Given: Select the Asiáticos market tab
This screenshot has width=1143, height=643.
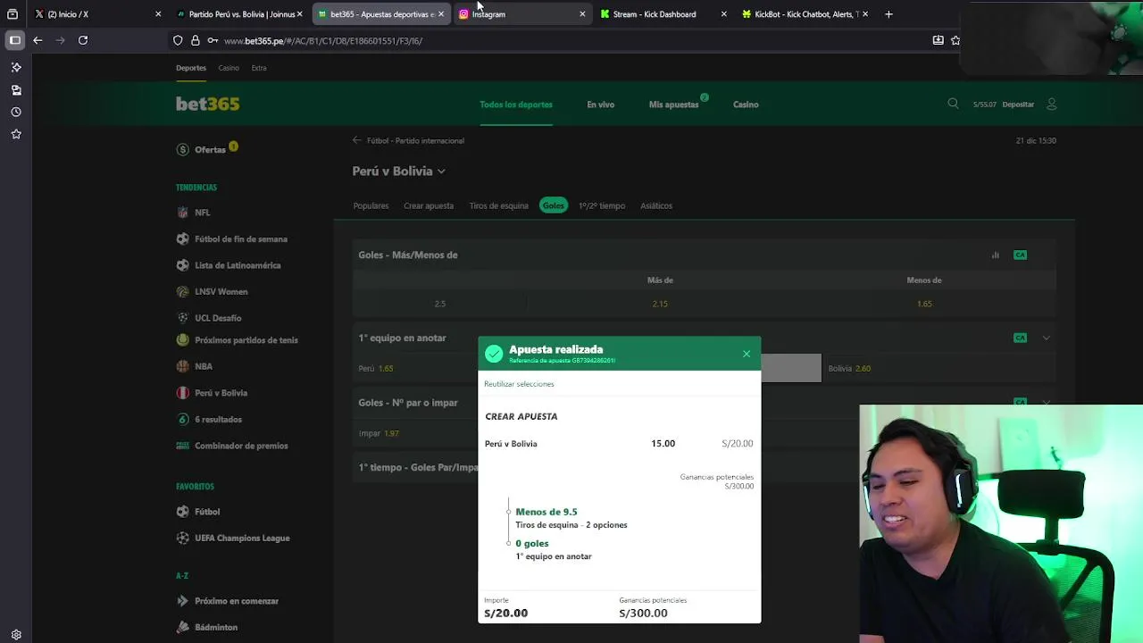Looking at the screenshot, I should [x=656, y=205].
